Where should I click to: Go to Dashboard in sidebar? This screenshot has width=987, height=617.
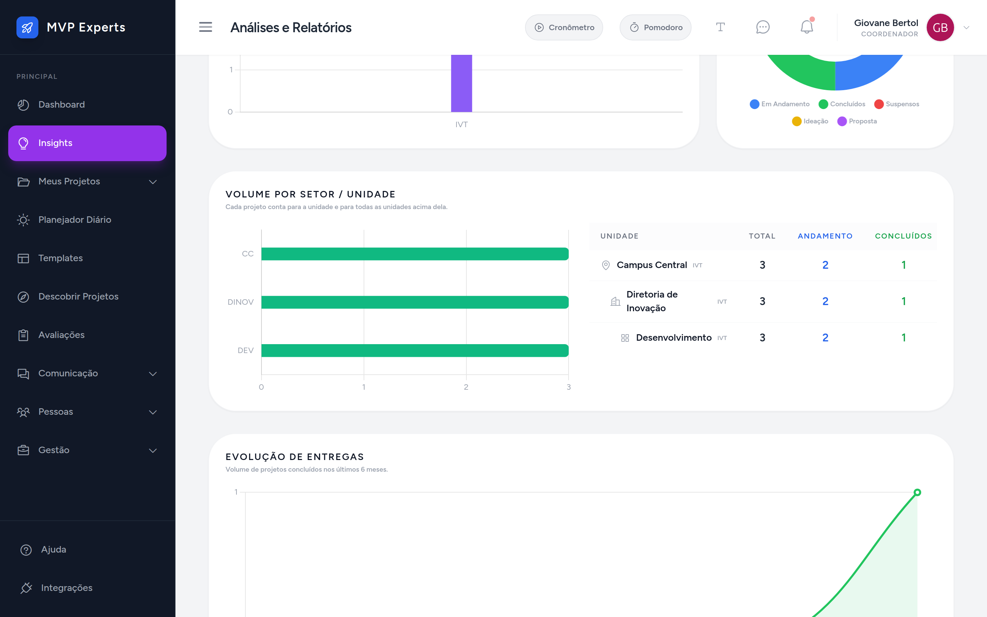click(x=87, y=105)
